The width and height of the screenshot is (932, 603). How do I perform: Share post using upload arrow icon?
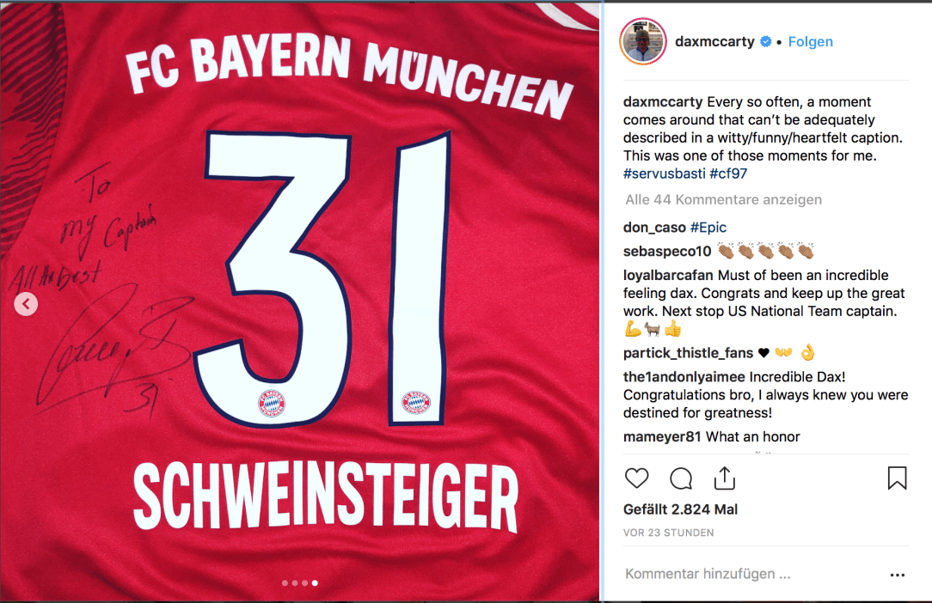click(725, 478)
